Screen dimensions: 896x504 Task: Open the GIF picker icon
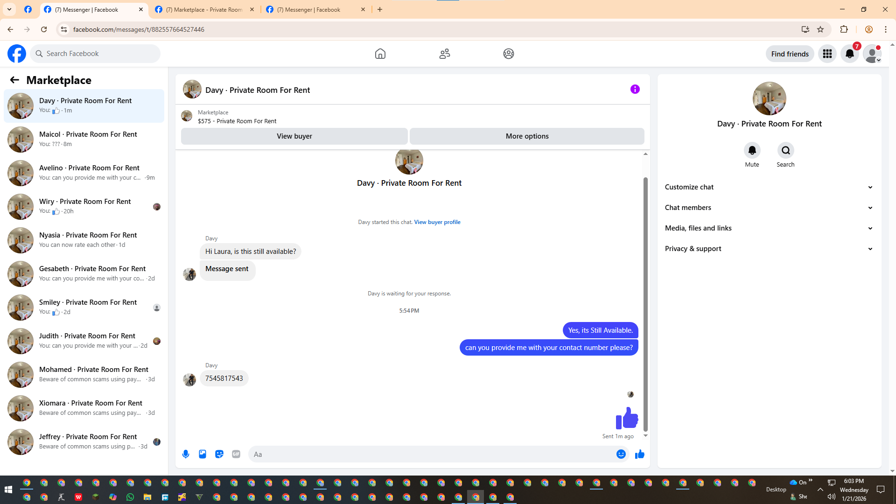coord(236,454)
